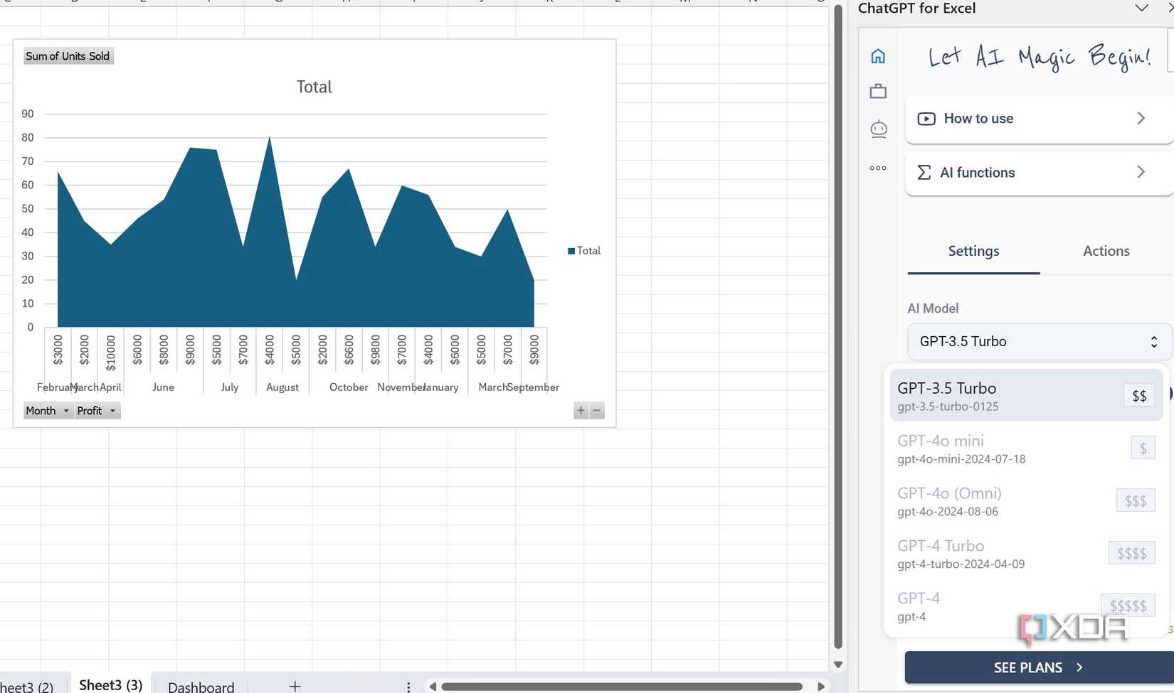Screen dimensions: 1174x693
Task: Expand entire field with chart plus button
Action: tap(581, 411)
